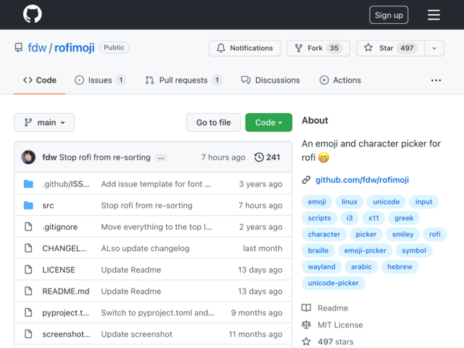Screen dimensions: 464x348
Task: Click file icon beside LICENSE
Action: (28, 270)
